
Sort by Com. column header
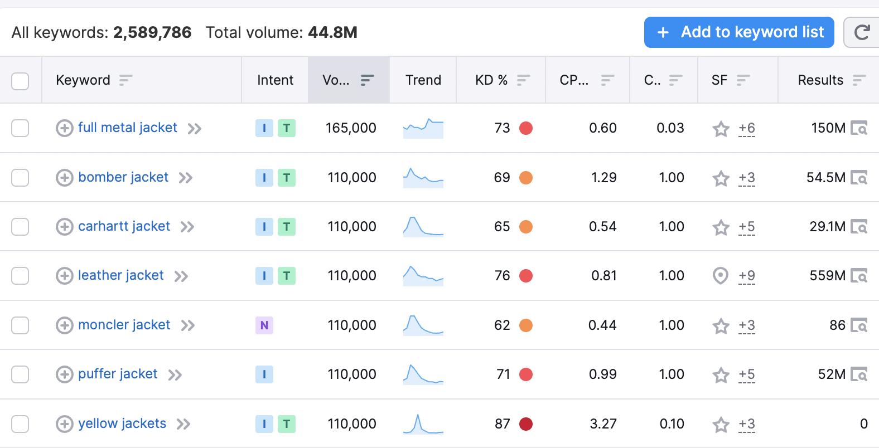[x=664, y=80]
